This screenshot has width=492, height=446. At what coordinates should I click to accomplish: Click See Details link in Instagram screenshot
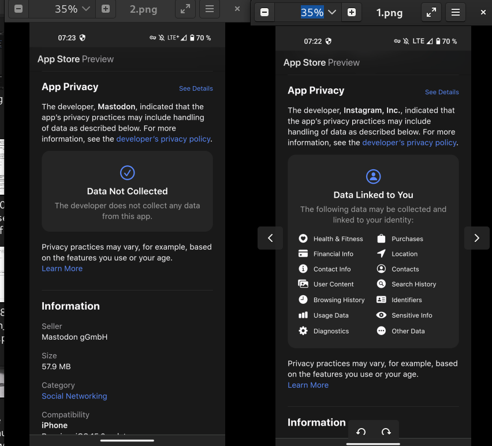pyautogui.click(x=442, y=92)
